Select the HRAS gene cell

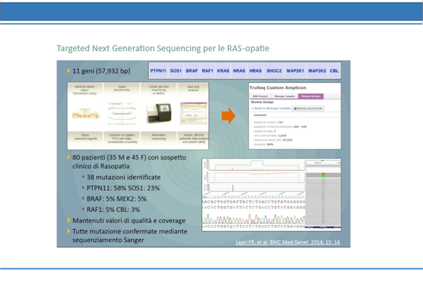255,71
